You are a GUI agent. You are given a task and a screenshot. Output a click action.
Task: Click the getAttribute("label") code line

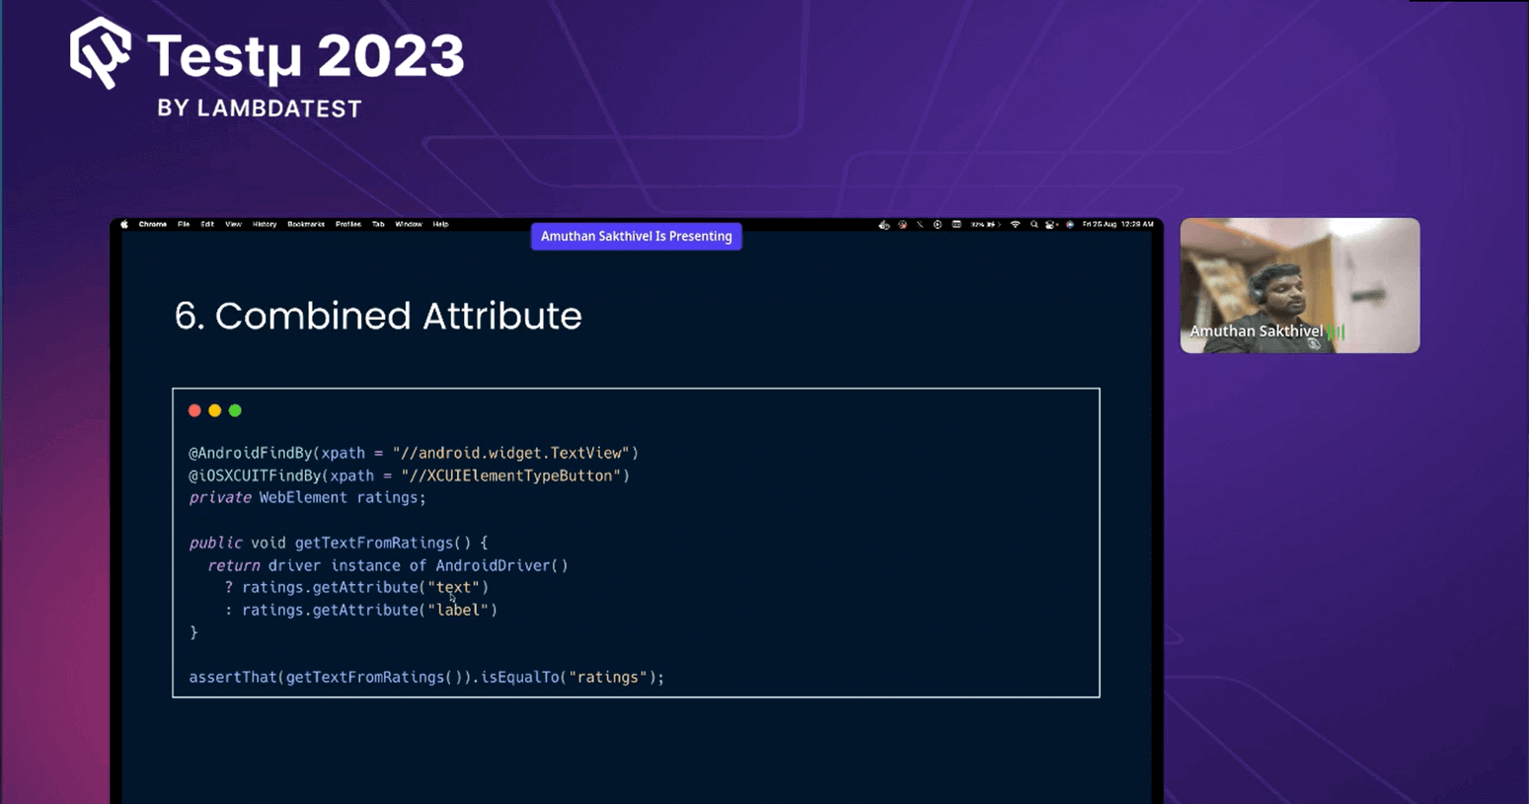coord(361,610)
